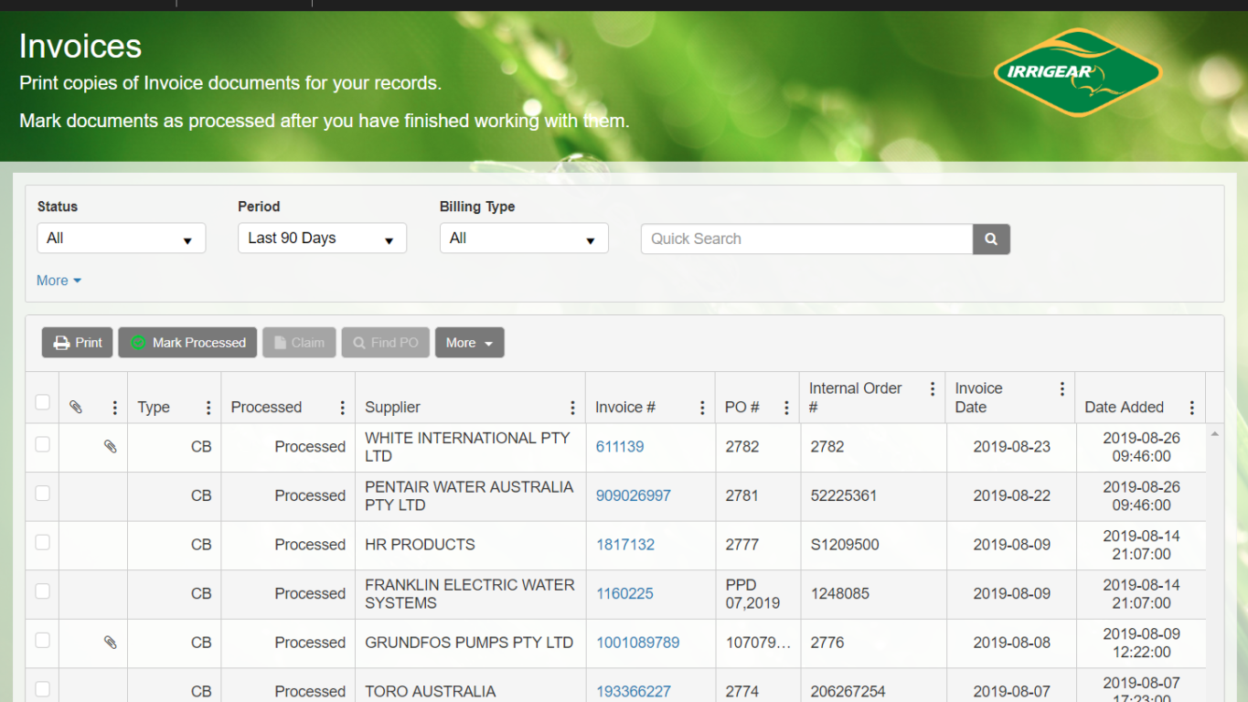The height and width of the screenshot is (702, 1248).
Task: Click the paperclip attachment column header
Action: 76,408
